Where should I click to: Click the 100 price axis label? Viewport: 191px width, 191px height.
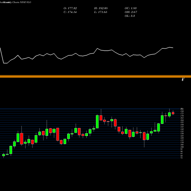pos(182,147)
